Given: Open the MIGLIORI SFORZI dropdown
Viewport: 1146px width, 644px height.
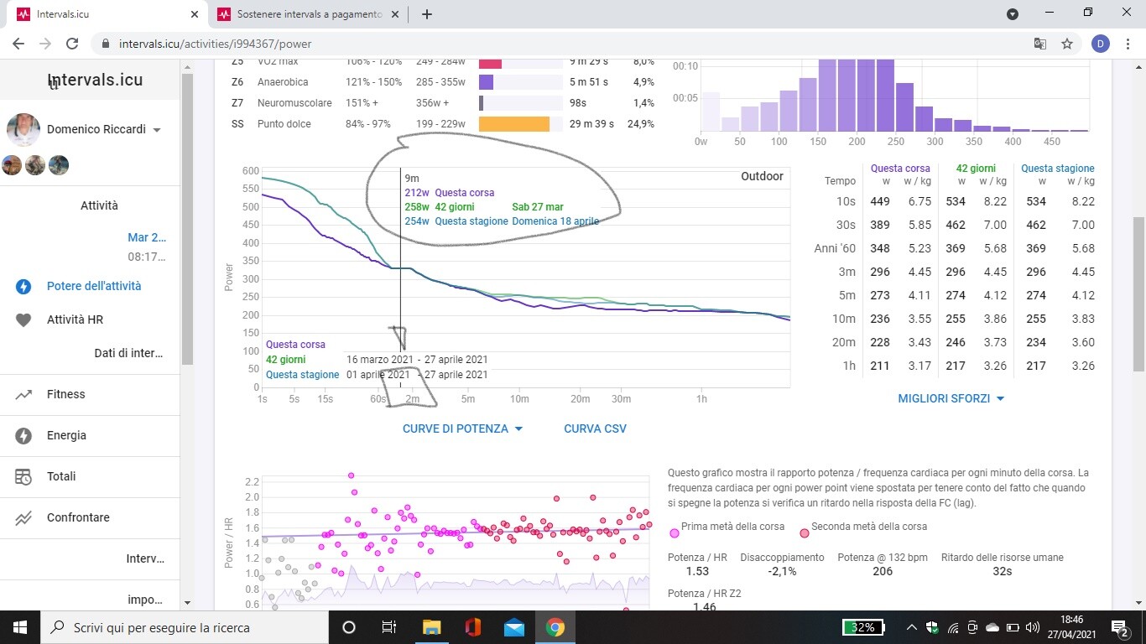Looking at the screenshot, I should point(951,398).
